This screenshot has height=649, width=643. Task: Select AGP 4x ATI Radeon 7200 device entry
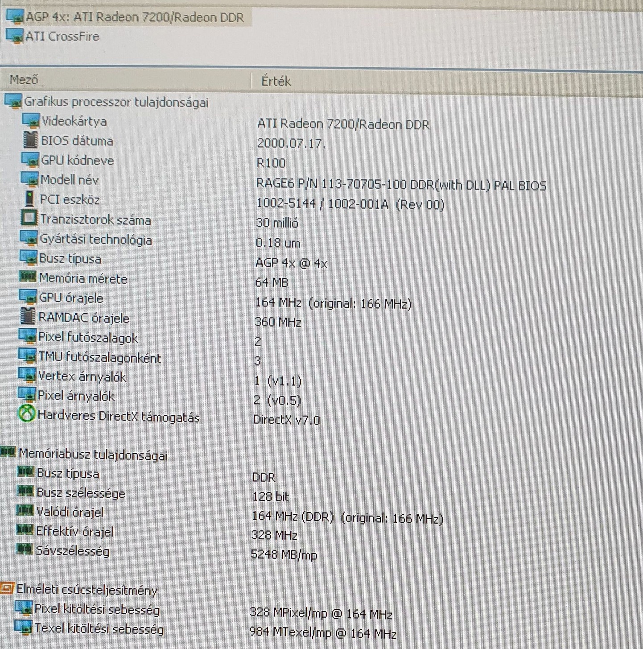[x=125, y=17]
